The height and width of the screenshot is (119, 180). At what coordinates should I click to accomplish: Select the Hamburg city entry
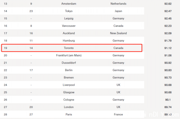[69, 41]
